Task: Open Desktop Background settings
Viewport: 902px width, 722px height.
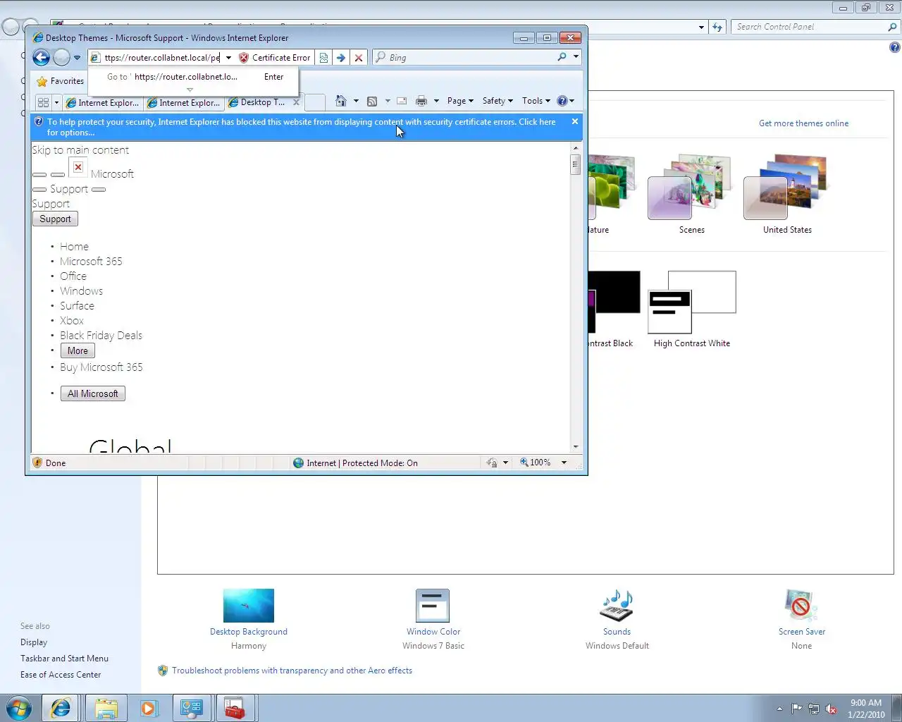Action: 248,618
